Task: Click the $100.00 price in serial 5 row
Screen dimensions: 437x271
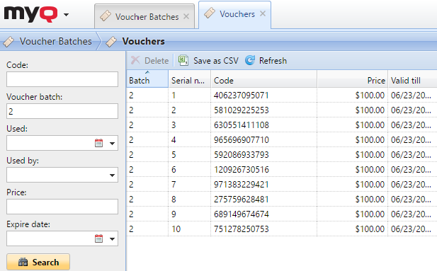Action: 370,155
